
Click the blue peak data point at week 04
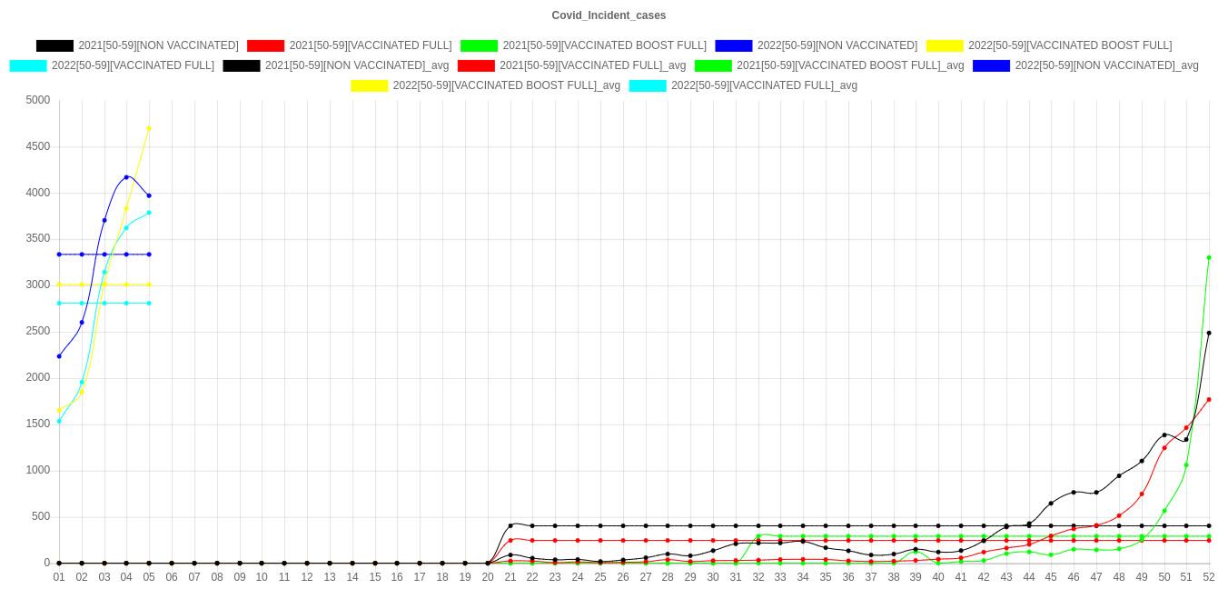126,177
